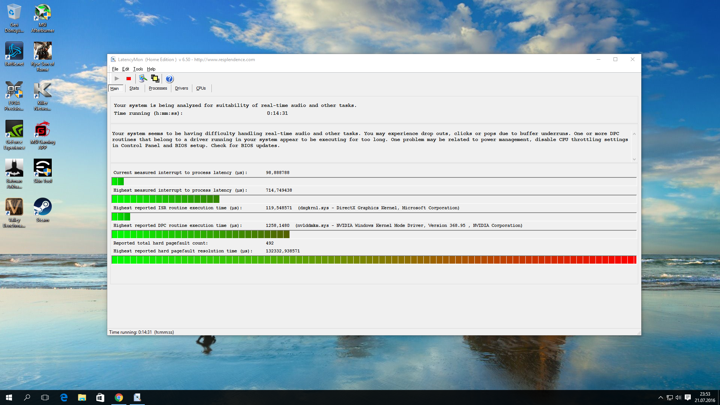
Task: Select the Steam desktop icon
Action: (x=43, y=210)
